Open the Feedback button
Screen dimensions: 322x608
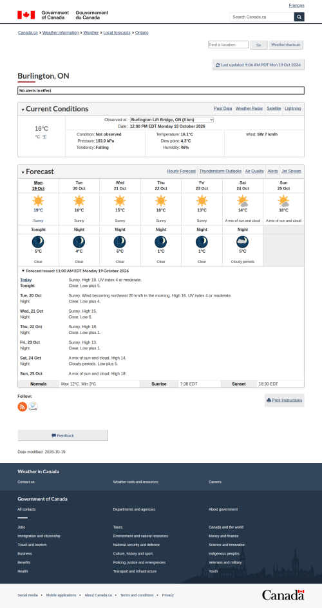(x=62, y=435)
